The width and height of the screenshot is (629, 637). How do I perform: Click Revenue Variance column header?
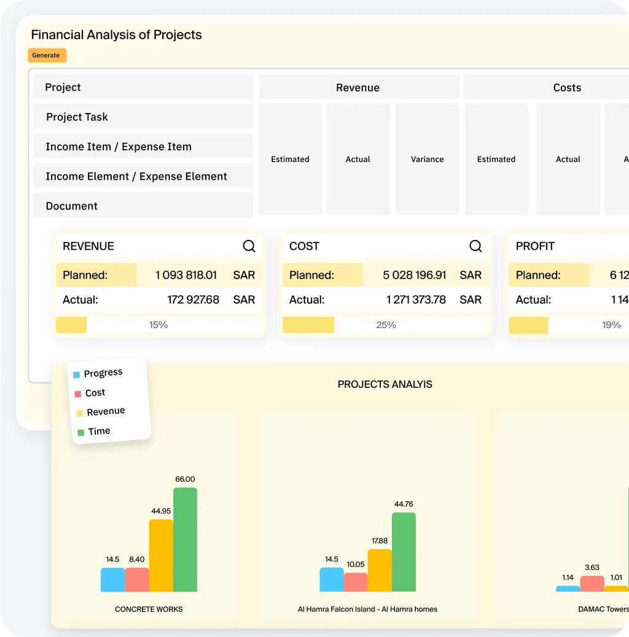click(427, 160)
